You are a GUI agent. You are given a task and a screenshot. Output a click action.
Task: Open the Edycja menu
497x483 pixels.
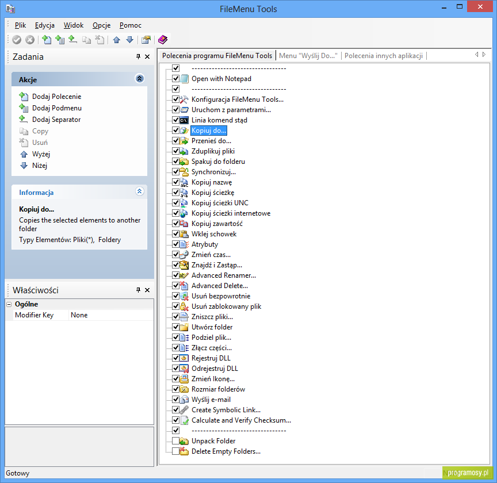click(x=45, y=25)
